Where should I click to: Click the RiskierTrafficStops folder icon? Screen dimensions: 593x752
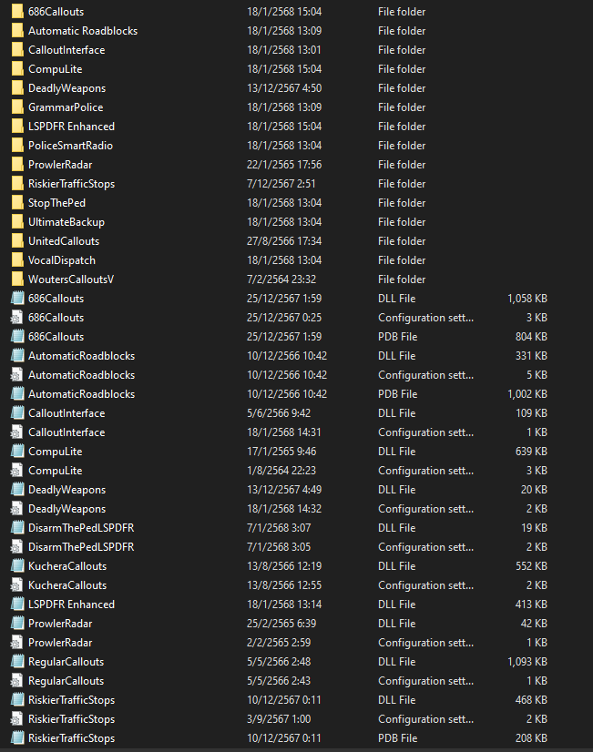click(x=17, y=184)
